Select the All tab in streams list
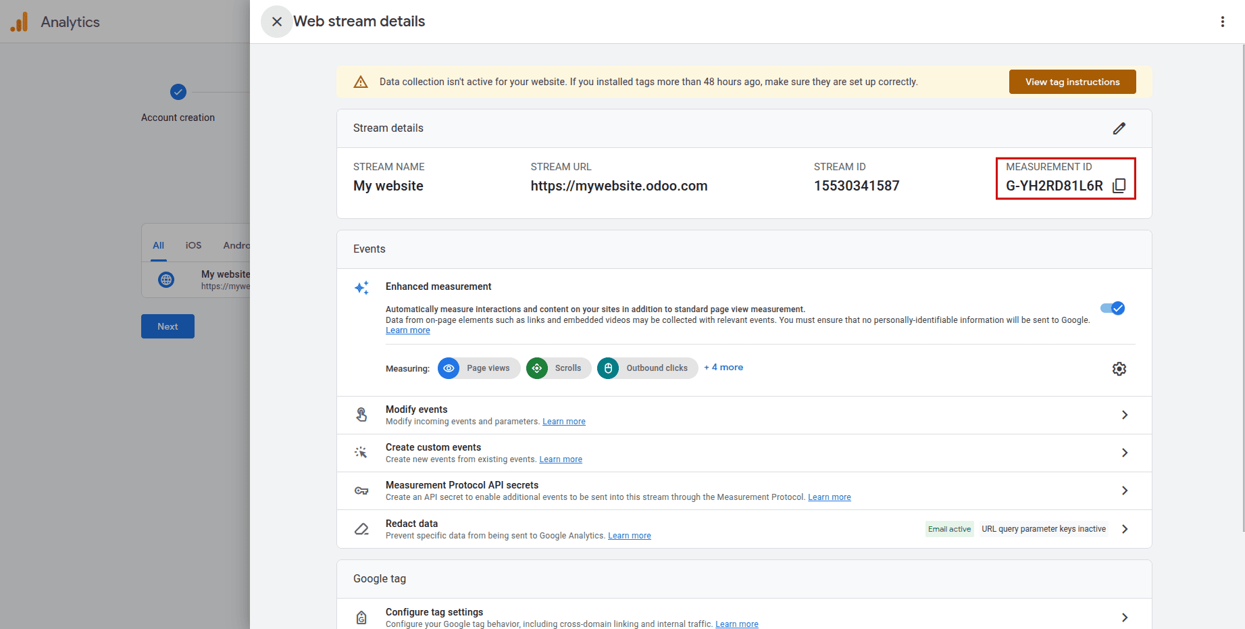Screen dimensions: 1245x629 pos(158,245)
